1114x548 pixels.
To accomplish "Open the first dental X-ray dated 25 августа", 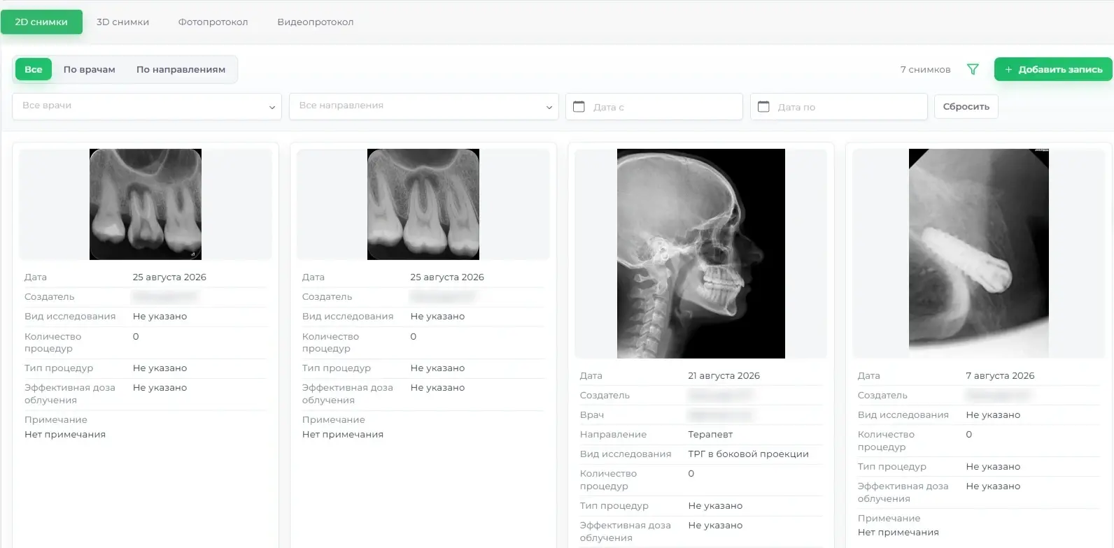I will [x=146, y=204].
